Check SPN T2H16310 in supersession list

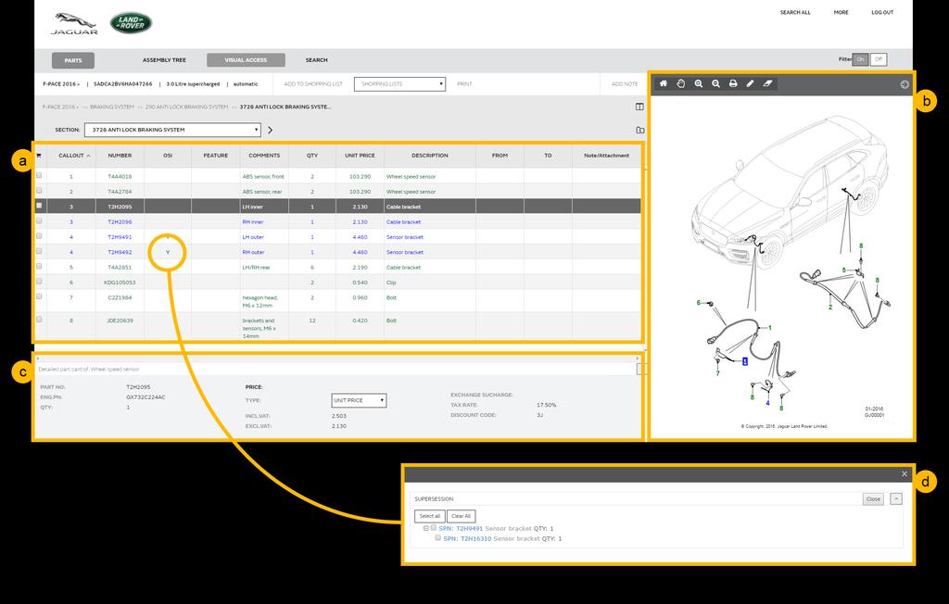(437, 538)
